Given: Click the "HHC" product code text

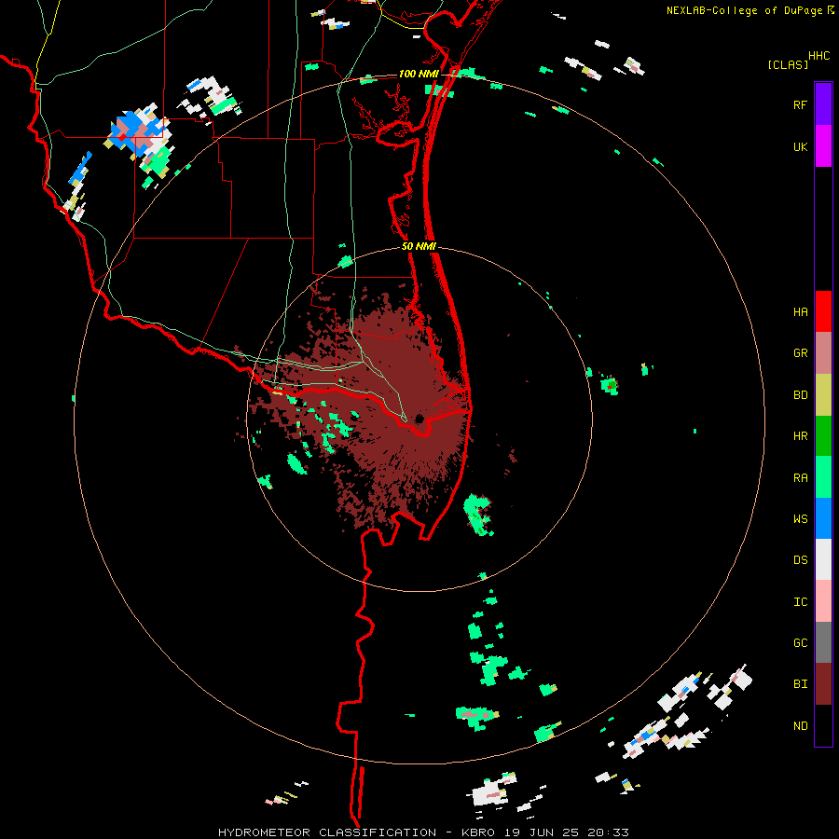Looking at the screenshot, I should pyautogui.click(x=819, y=56).
